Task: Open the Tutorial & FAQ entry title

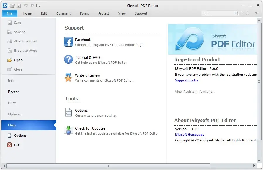Action: coord(87,58)
